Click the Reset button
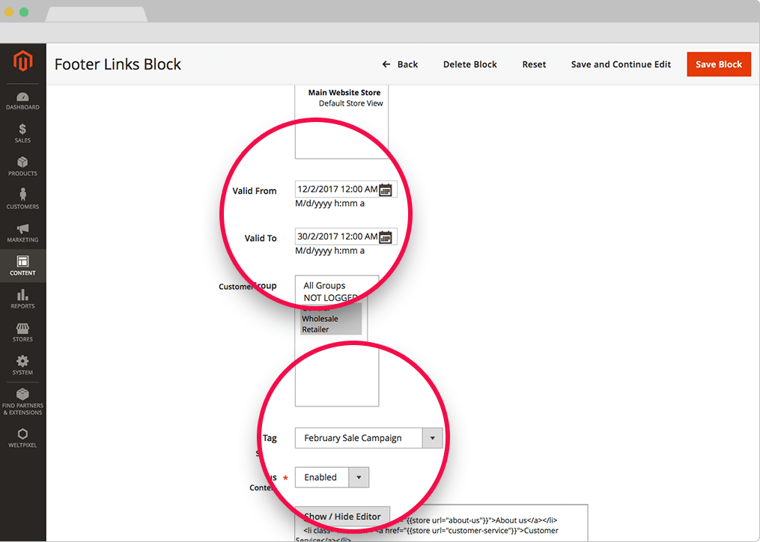Image resolution: width=760 pixels, height=542 pixels. tap(534, 64)
